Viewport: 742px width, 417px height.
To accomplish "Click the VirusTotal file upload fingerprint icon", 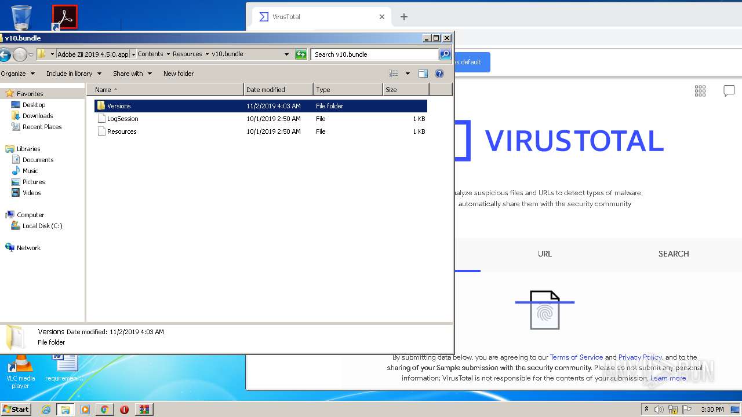I will (x=545, y=310).
